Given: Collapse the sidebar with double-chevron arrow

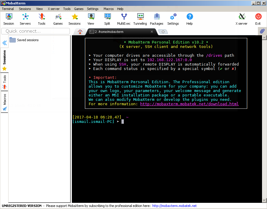Looking at the screenshot, I should (5, 43).
